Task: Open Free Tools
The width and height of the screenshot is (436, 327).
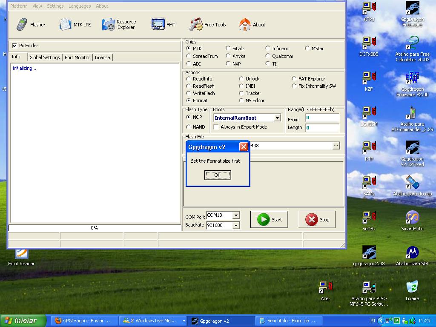Action: click(x=208, y=24)
